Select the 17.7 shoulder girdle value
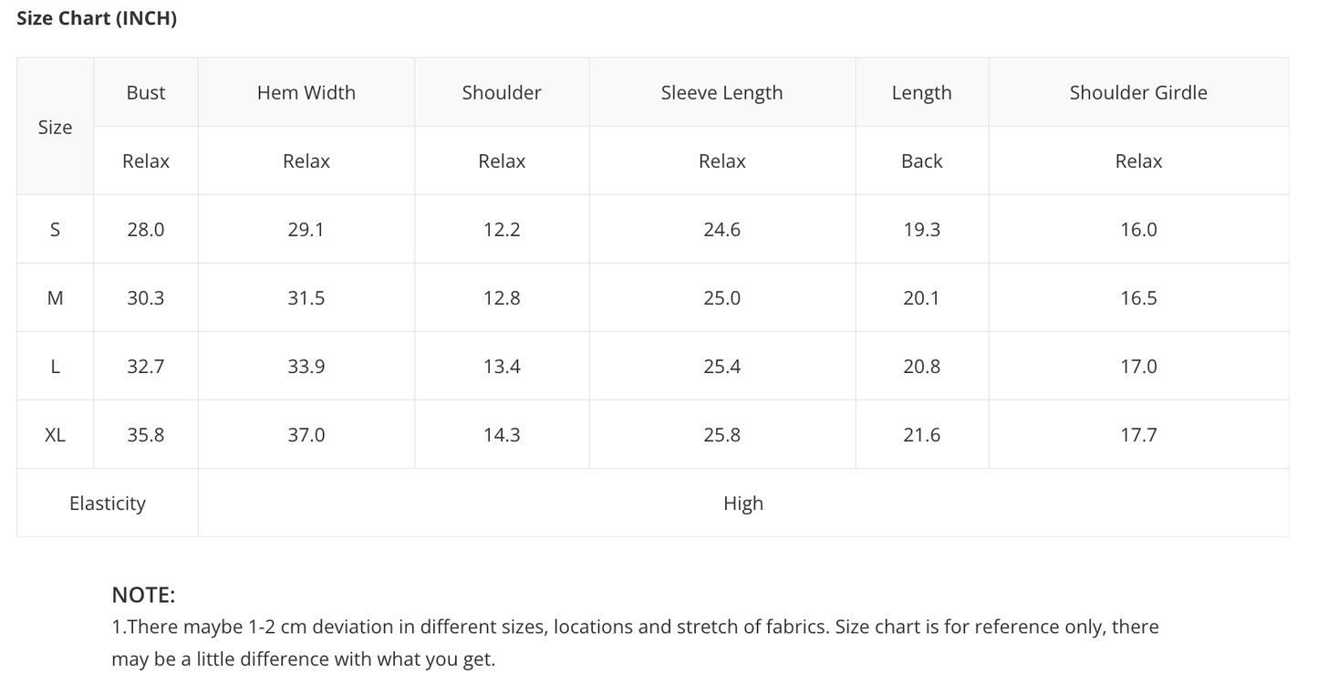The width and height of the screenshot is (1318, 695). (x=1138, y=434)
